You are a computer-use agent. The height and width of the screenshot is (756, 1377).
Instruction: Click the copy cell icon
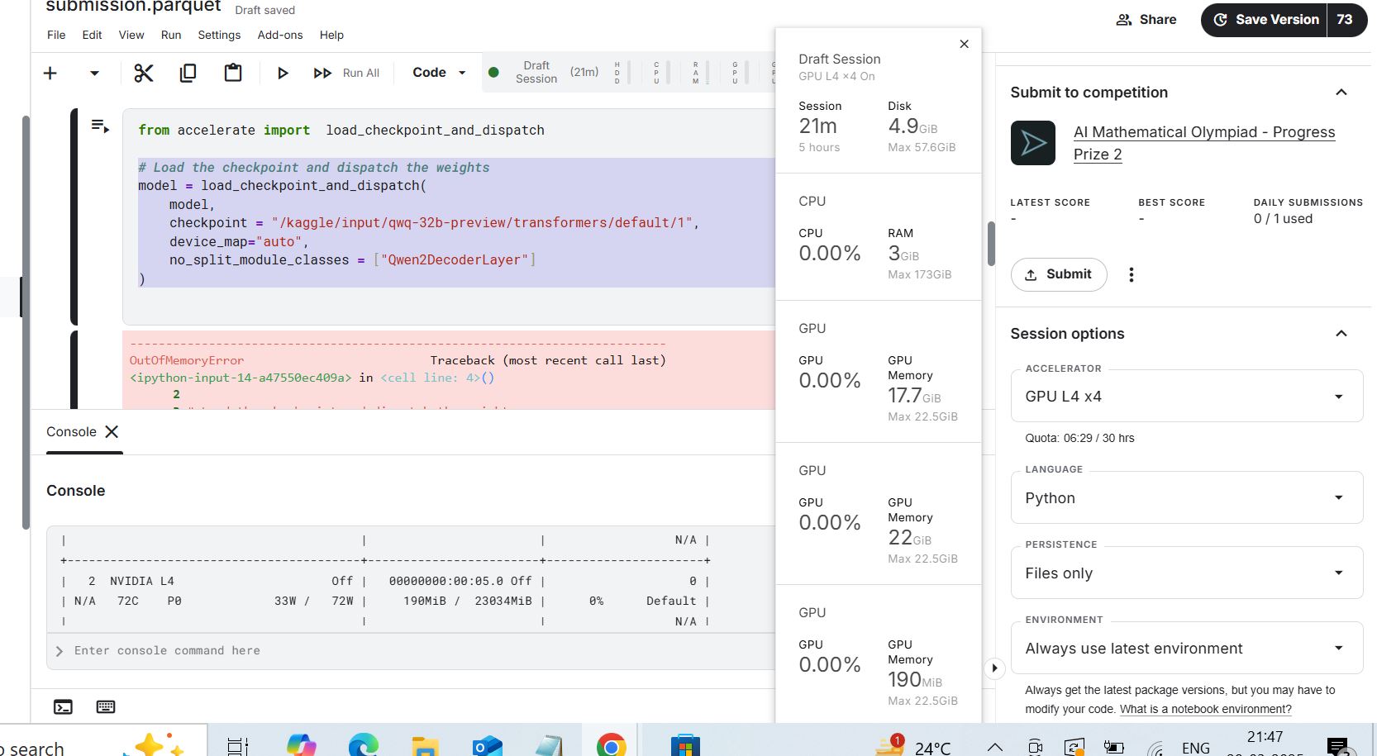(188, 73)
